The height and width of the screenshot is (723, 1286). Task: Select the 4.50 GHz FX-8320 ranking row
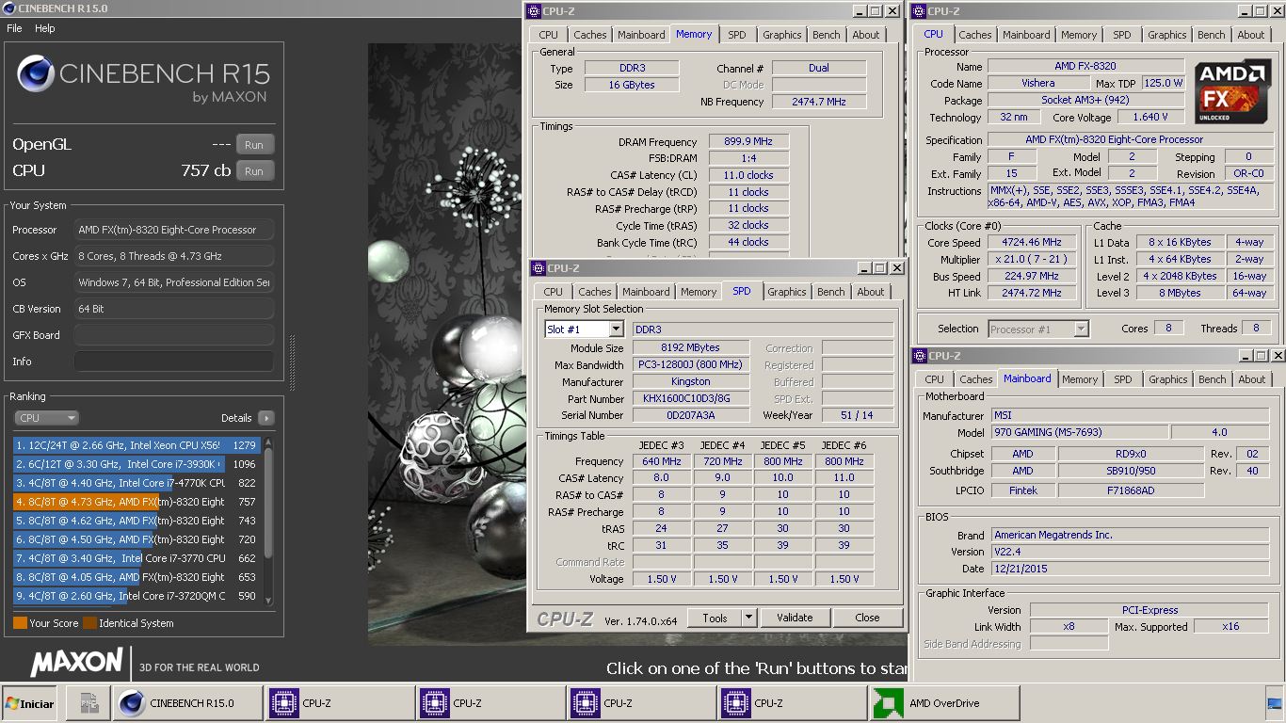coord(137,539)
